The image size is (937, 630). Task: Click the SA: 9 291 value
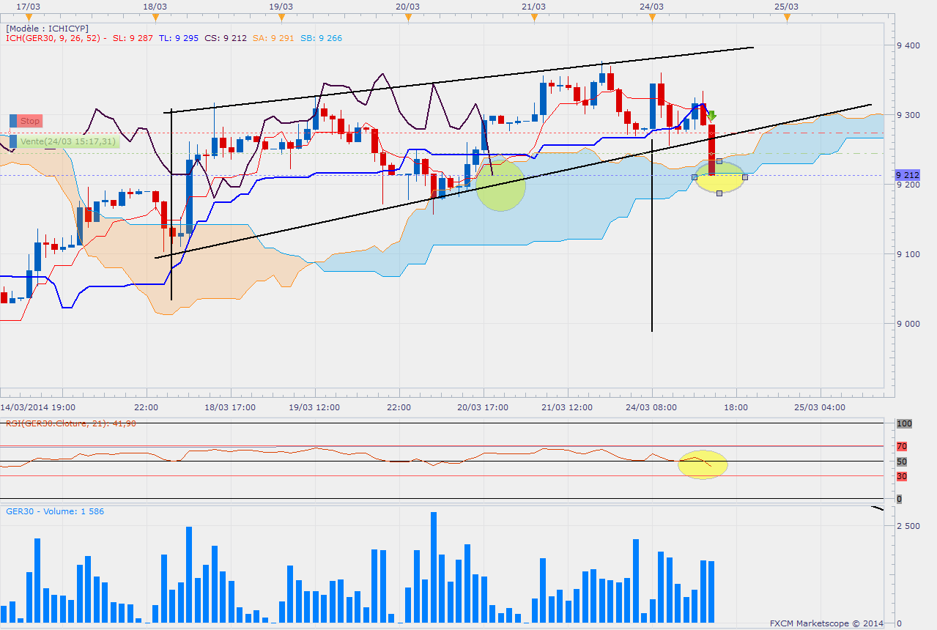[273, 38]
